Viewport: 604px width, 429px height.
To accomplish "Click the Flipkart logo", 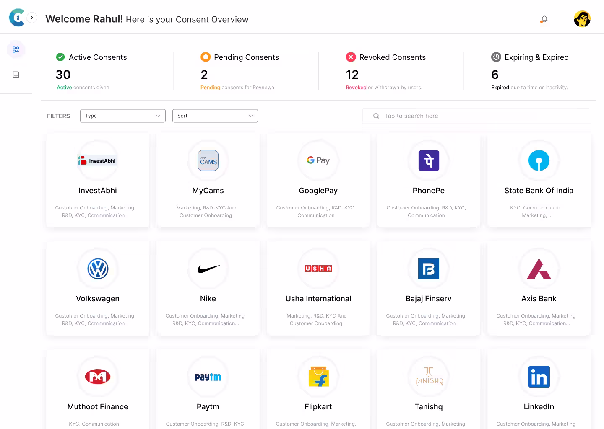I will coord(318,377).
